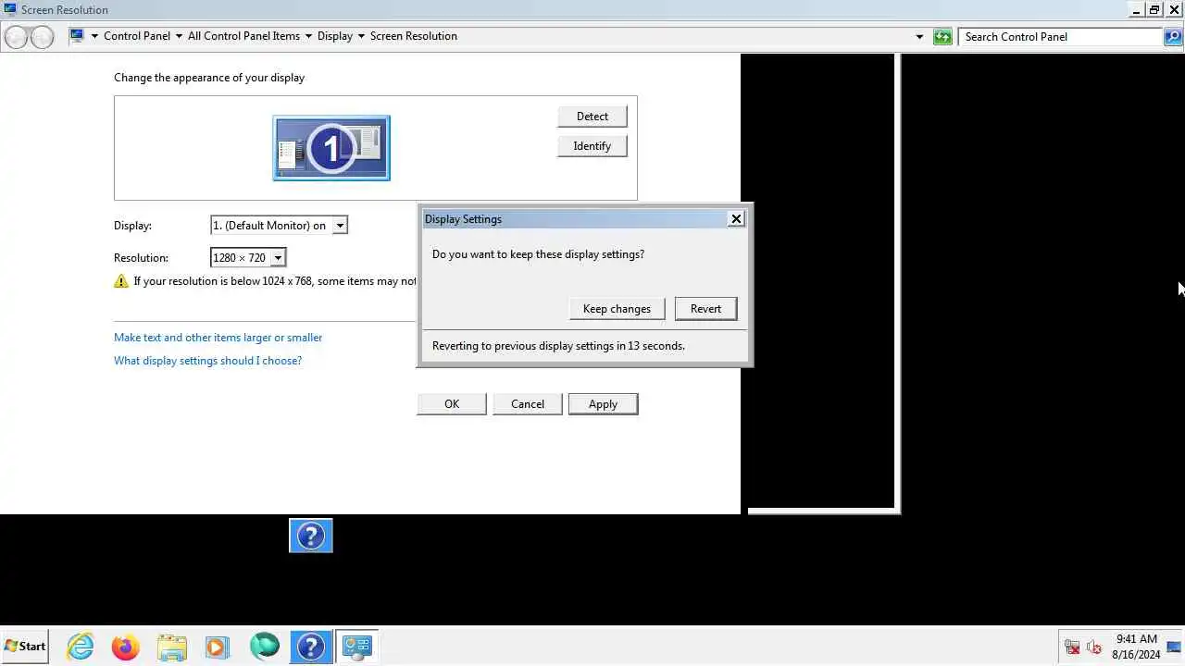1185x666 pixels.
Task: Click the OK button
Action: (452, 404)
